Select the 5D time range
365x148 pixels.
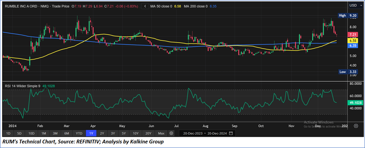pyautogui.click(x=19, y=134)
